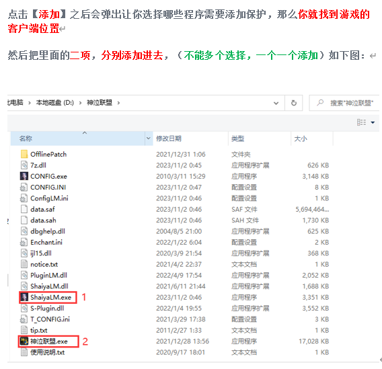Select the ShaiyaLM.exe application icon

click(x=24, y=297)
